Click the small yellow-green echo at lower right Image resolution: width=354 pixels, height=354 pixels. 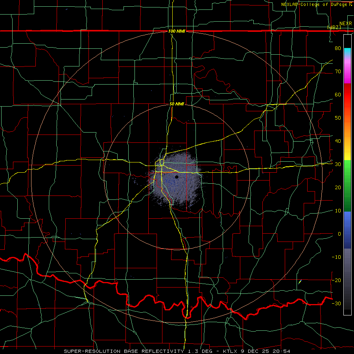[300, 282]
